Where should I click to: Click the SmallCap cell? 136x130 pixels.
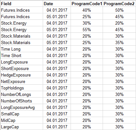pyautogui.click(x=22, y=114)
